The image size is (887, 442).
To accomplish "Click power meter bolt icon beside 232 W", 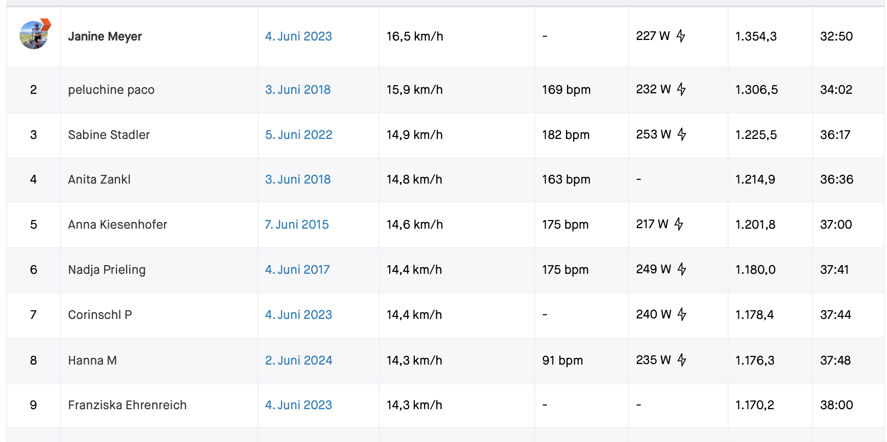I will [x=681, y=89].
